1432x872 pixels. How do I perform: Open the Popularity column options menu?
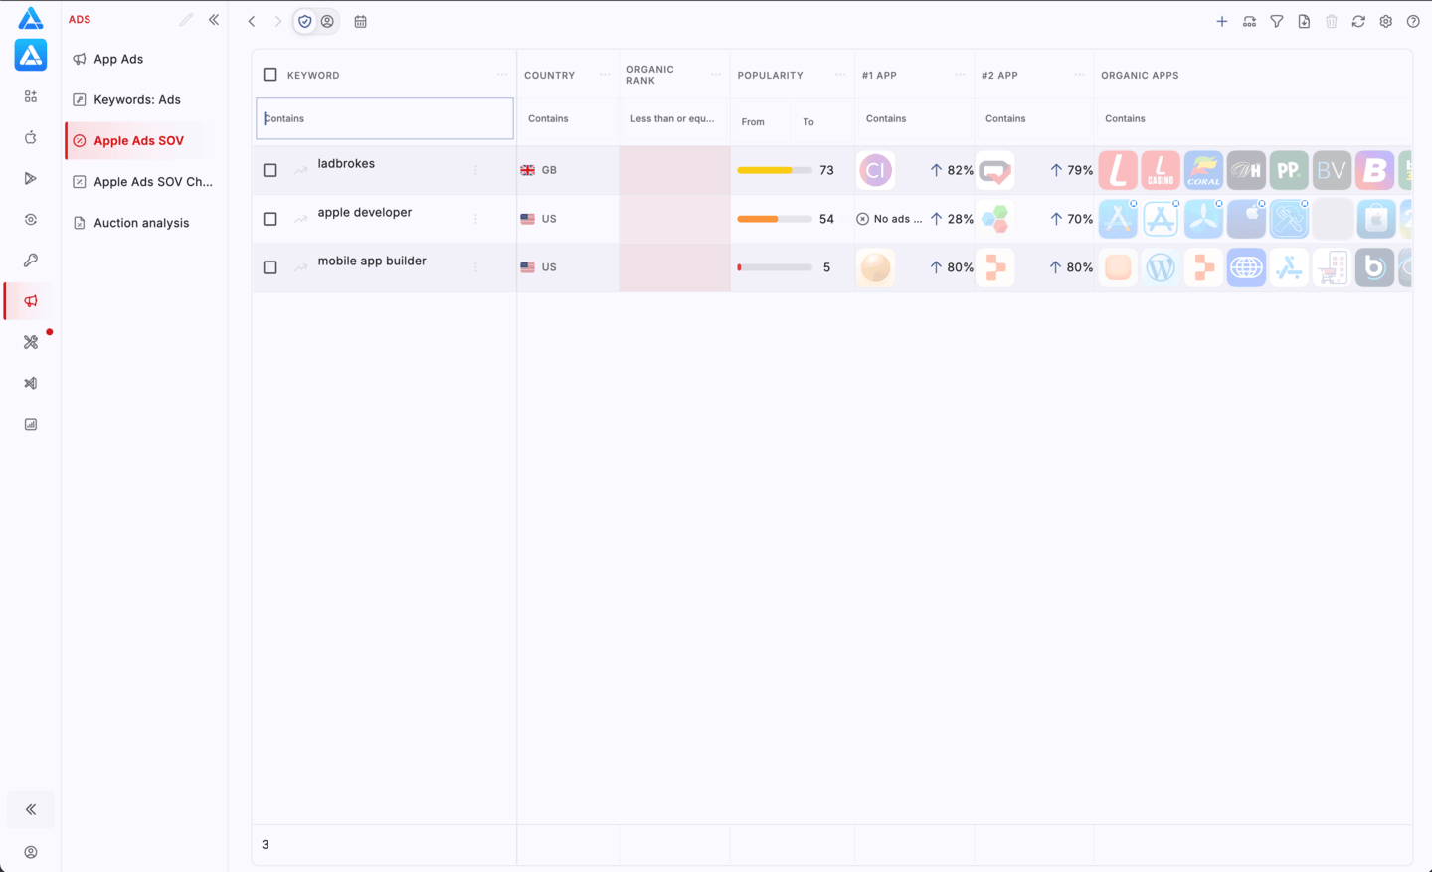click(840, 75)
